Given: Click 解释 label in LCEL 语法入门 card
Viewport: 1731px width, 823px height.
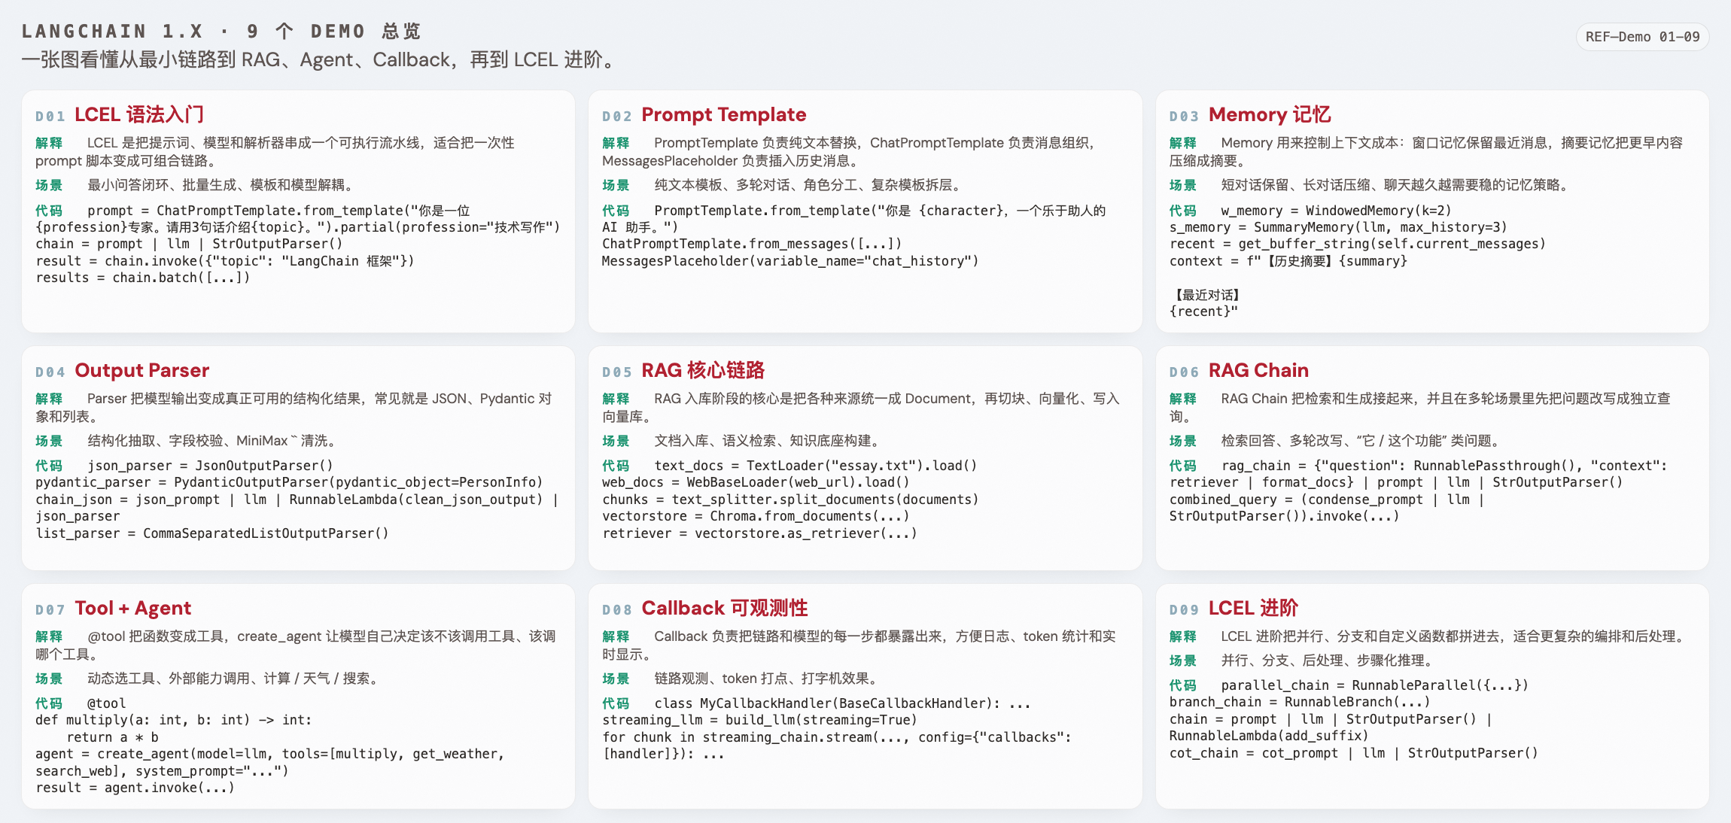Looking at the screenshot, I should [x=49, y=143].
